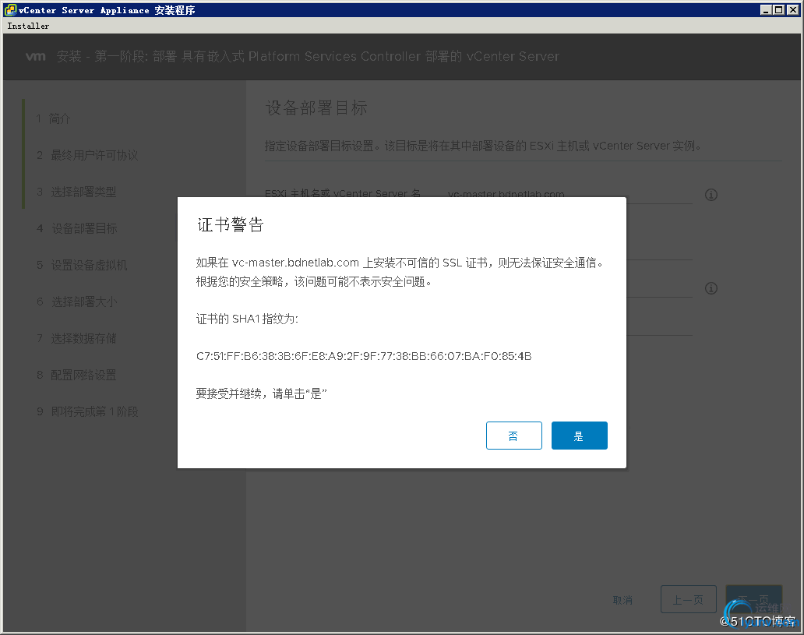Click the vCenter installer window title icon
Screen dimensions: 804x635
[x=10, y=10]
